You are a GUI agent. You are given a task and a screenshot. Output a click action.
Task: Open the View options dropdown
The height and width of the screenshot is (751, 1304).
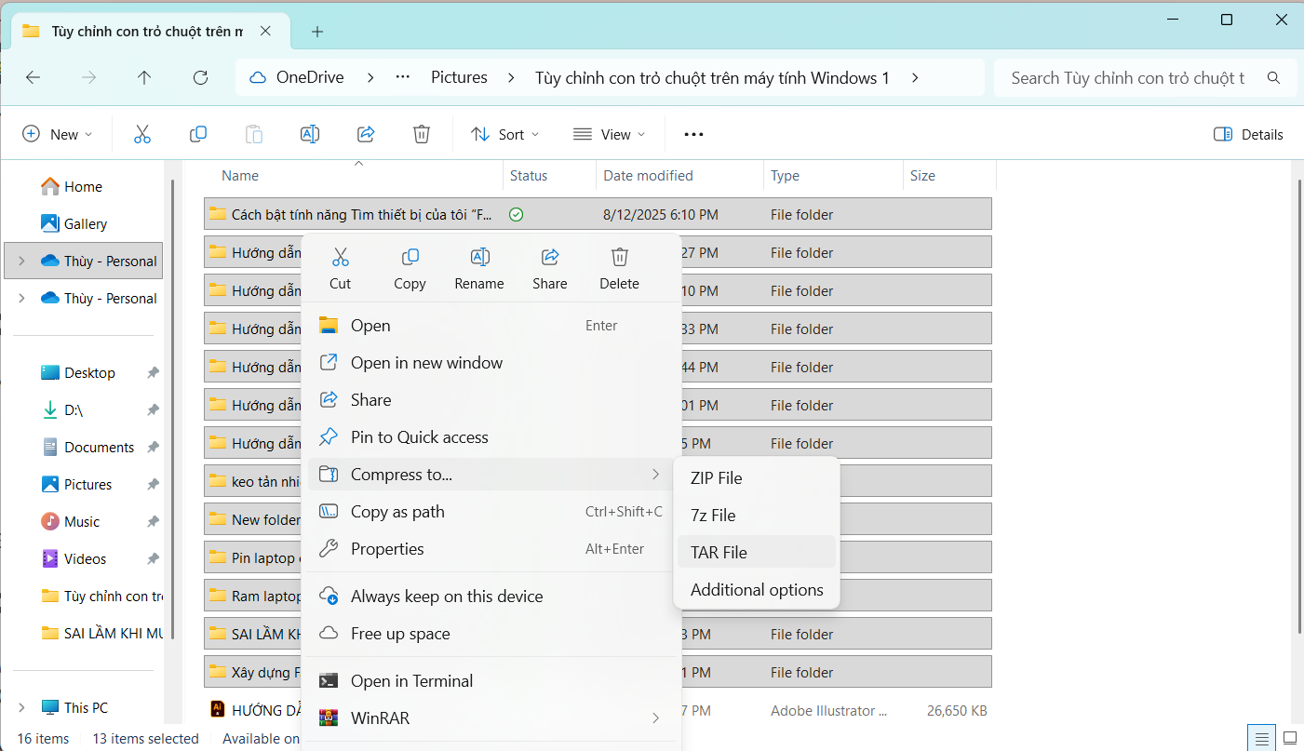pos(609,134)
